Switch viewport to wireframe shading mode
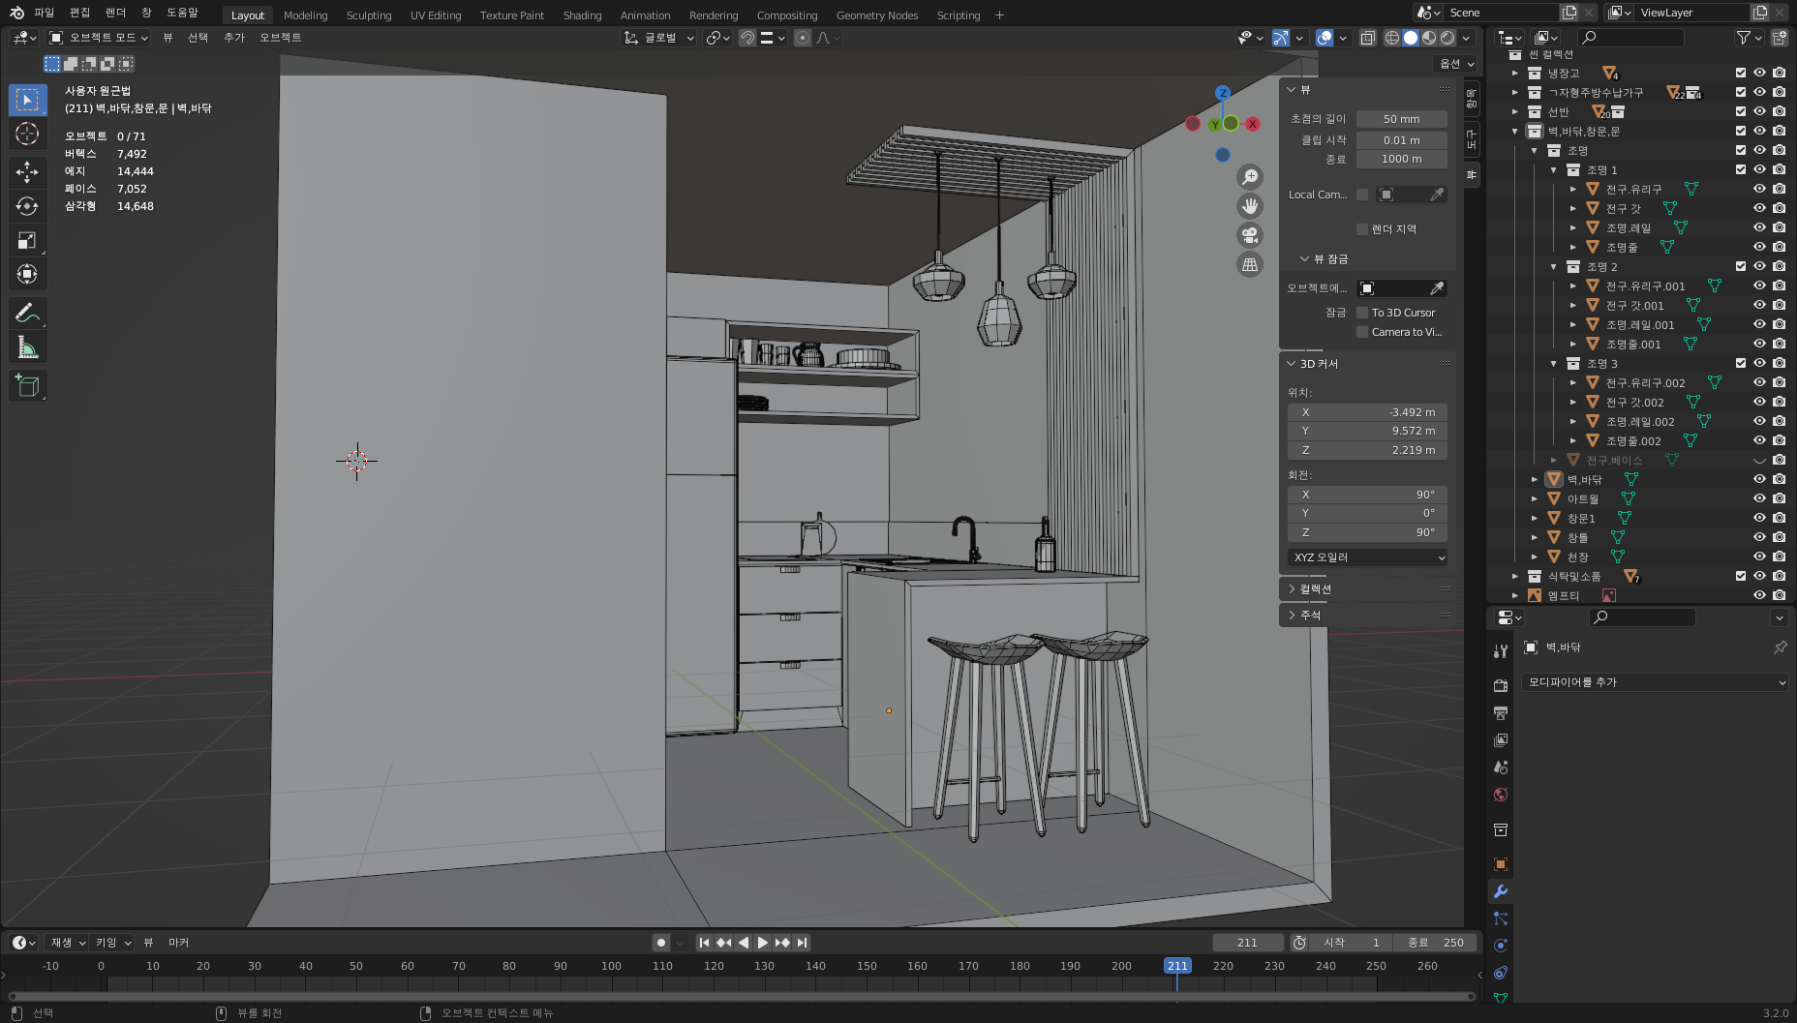This screenshot has width=1797, height=1023. pos(1391,38)
